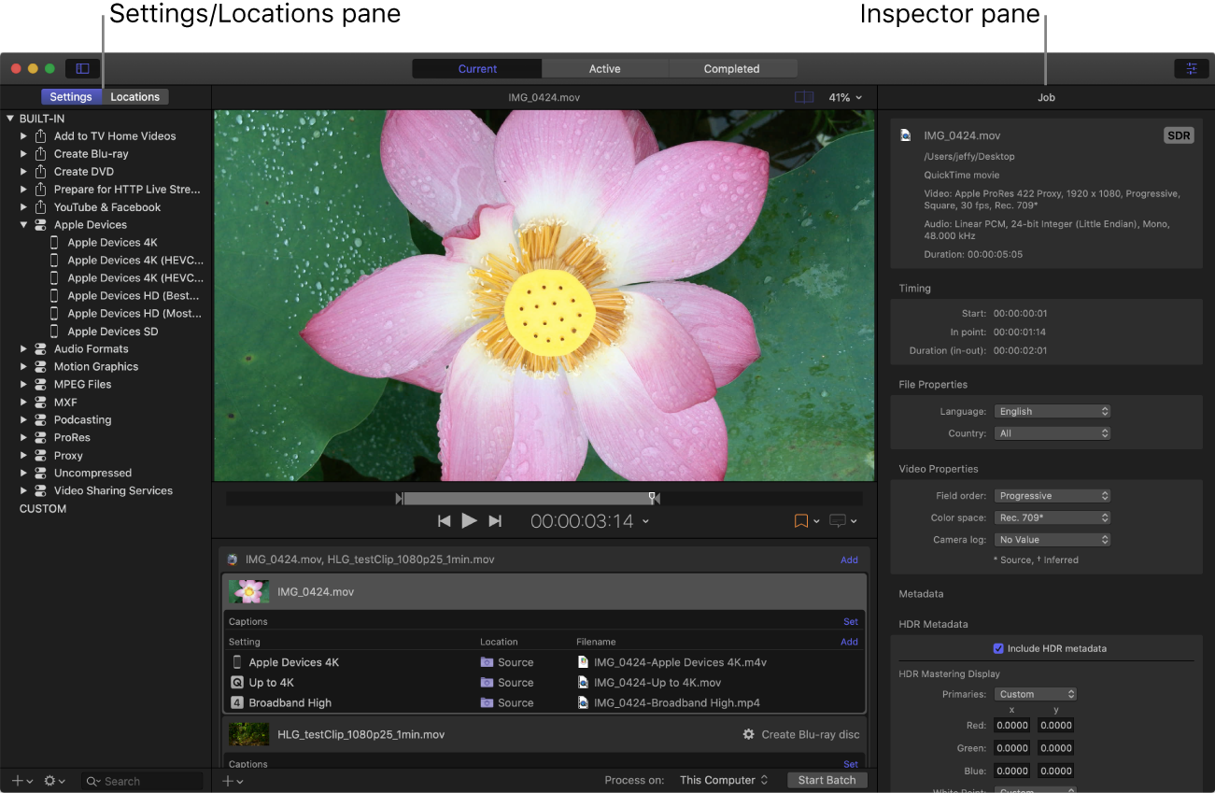The height and width of the screenshot is (793, 1215).
Task: Click the captions speech bubble icon
Action: [x=838, y=520]
